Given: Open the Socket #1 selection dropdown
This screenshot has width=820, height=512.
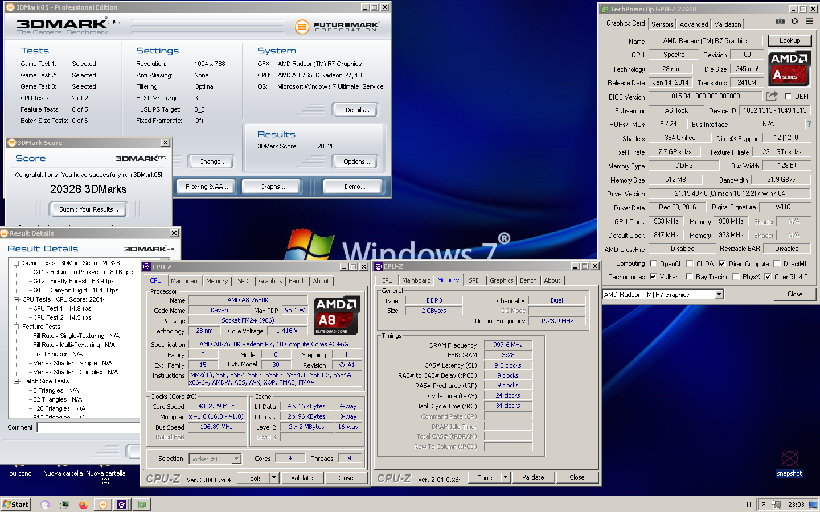Looking at the screenshot, I should [237, 459].
